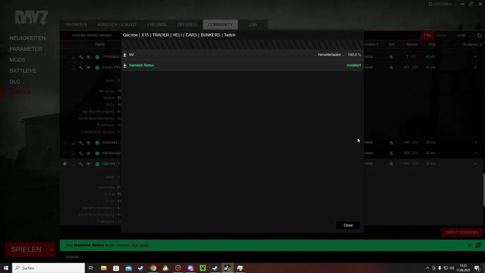Click the Windows Suchen search box
The image size is (485, 273).
tap(48, 268)
